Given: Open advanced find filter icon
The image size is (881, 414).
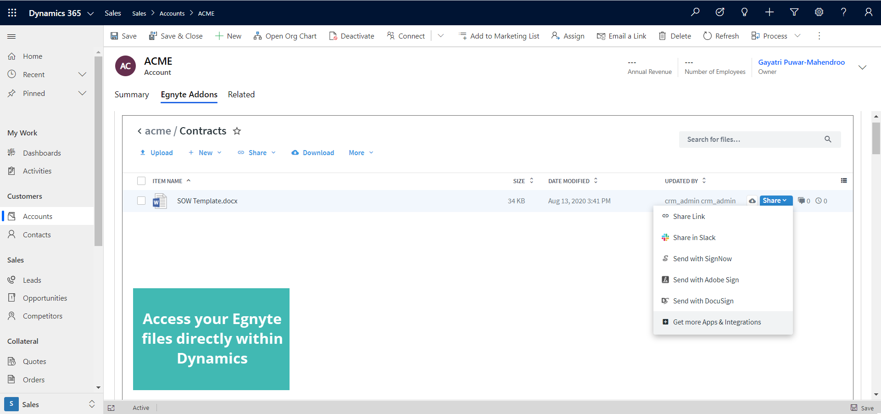Looking at the screenshot, I should coord(794,12).
